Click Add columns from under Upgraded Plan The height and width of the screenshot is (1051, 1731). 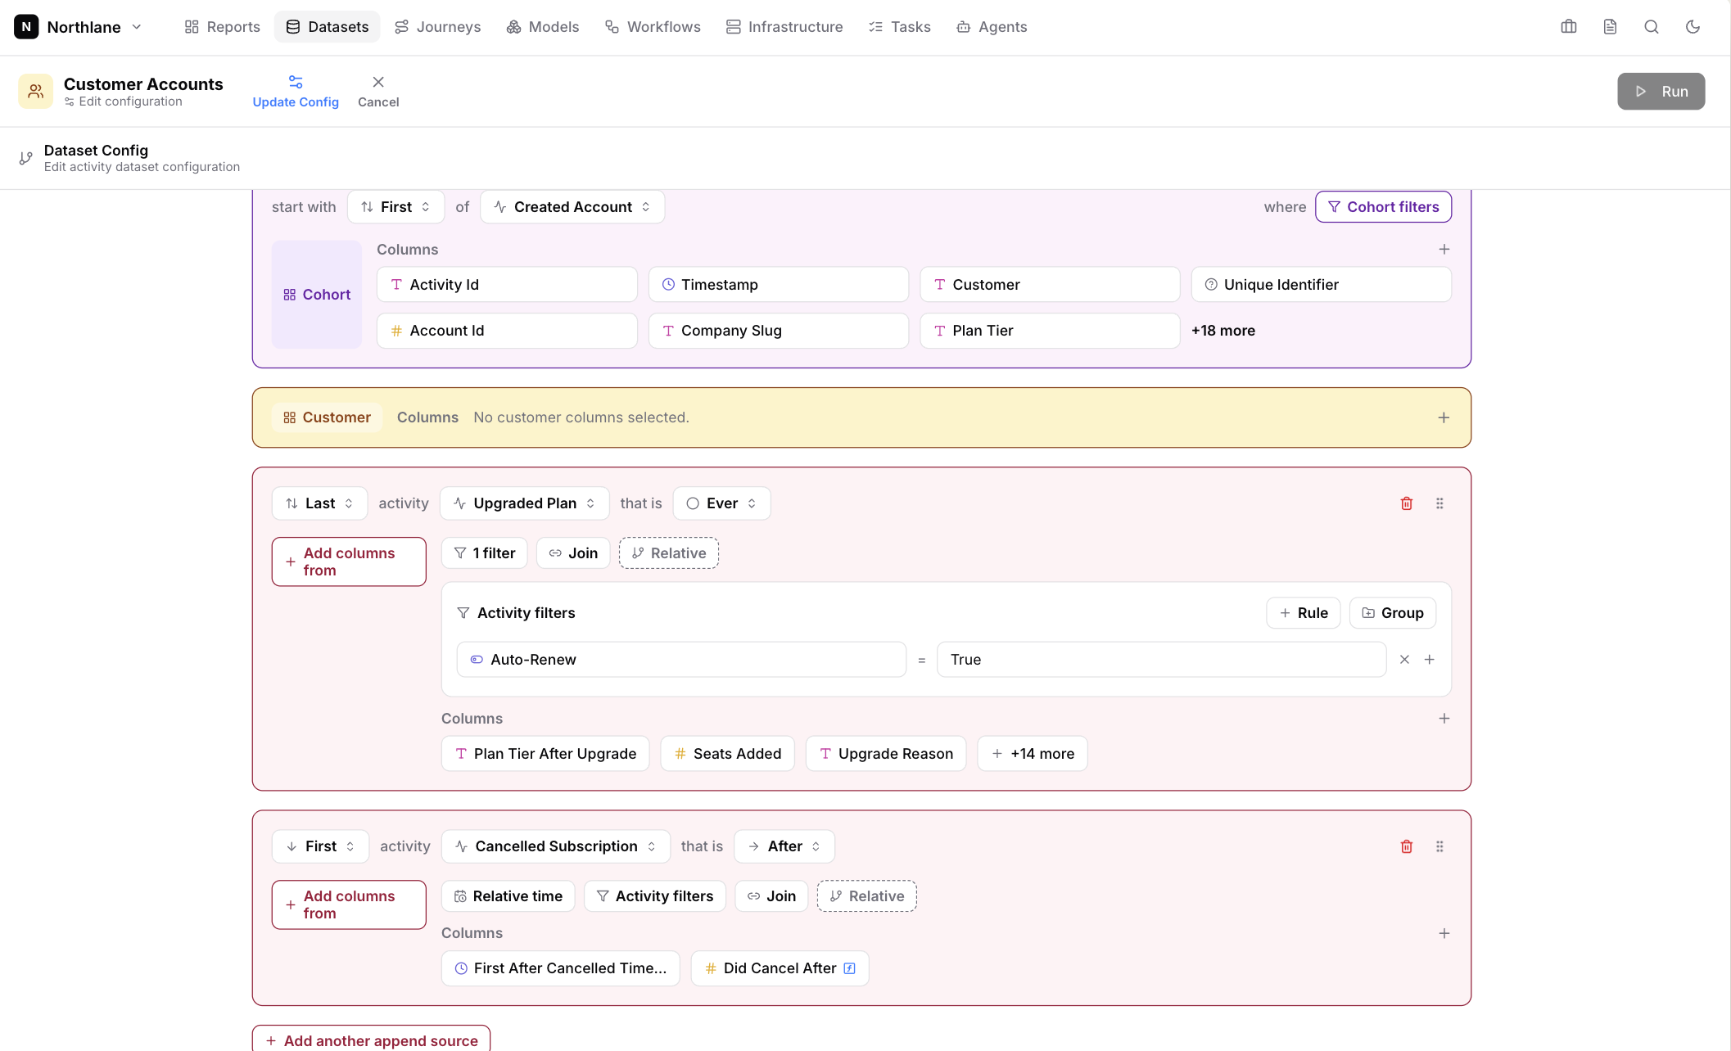349,562
